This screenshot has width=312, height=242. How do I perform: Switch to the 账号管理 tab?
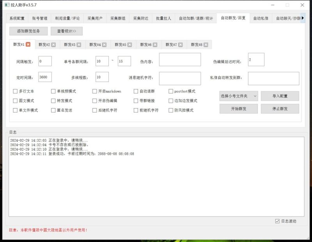[x=39, y=18]
